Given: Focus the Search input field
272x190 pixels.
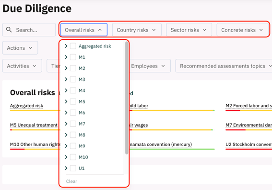Looking at the screenshot, I should (x=29, y=30).
